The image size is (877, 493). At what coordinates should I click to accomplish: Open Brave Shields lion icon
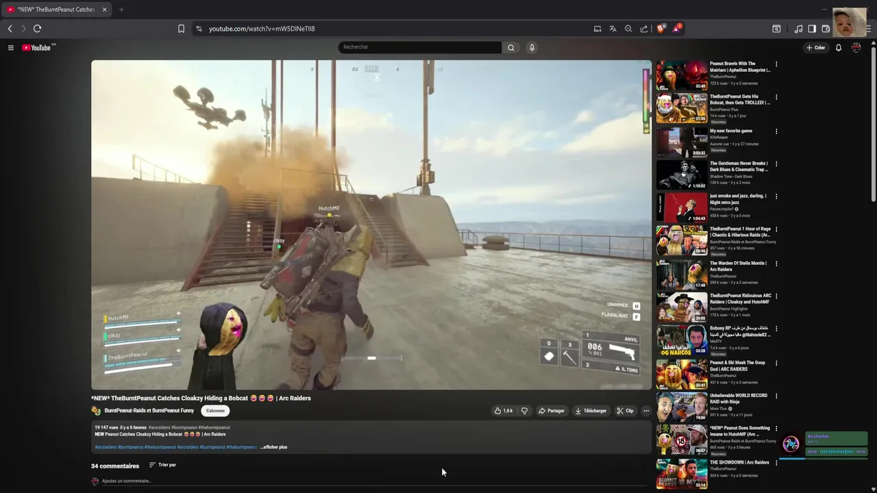(661, 29)
